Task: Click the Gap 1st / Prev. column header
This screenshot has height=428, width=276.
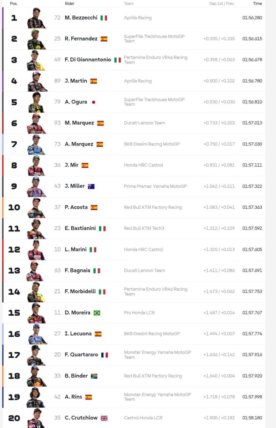Action: pos(222,4)
